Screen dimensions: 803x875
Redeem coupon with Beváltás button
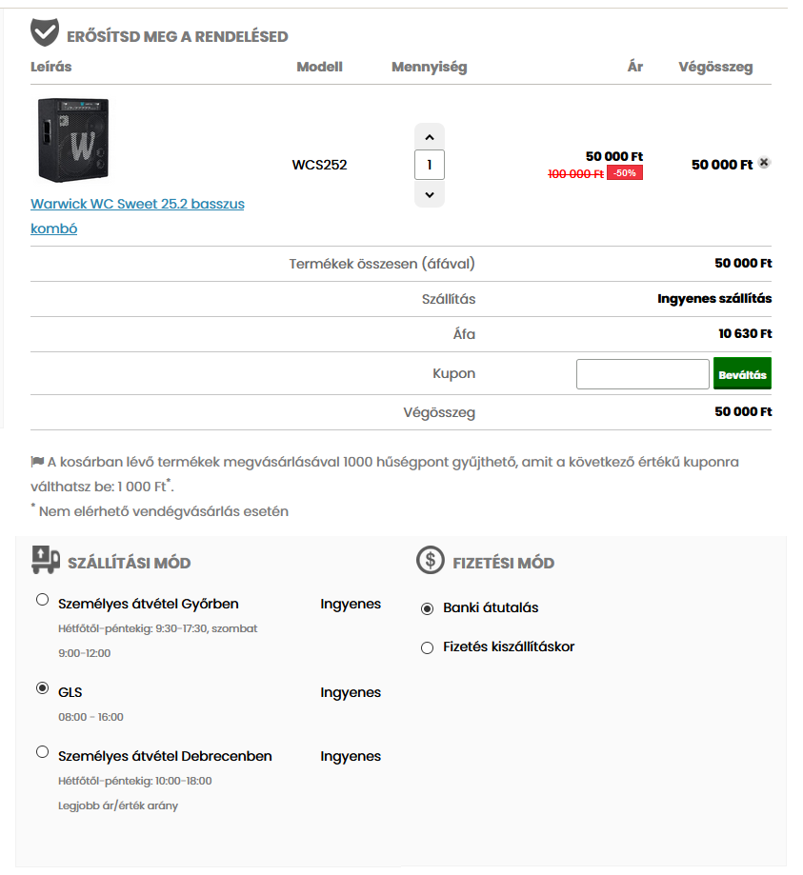pos(742,374)
